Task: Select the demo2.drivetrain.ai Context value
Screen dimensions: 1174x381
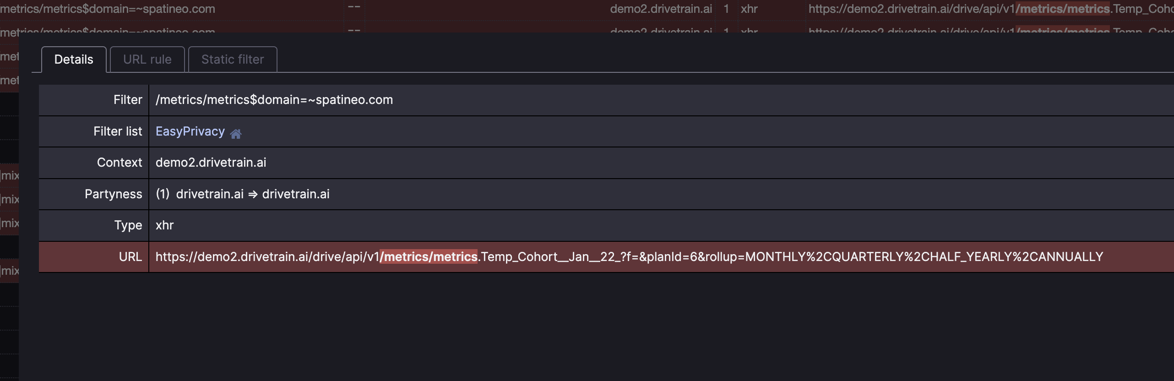Action: tap(211, 162)
